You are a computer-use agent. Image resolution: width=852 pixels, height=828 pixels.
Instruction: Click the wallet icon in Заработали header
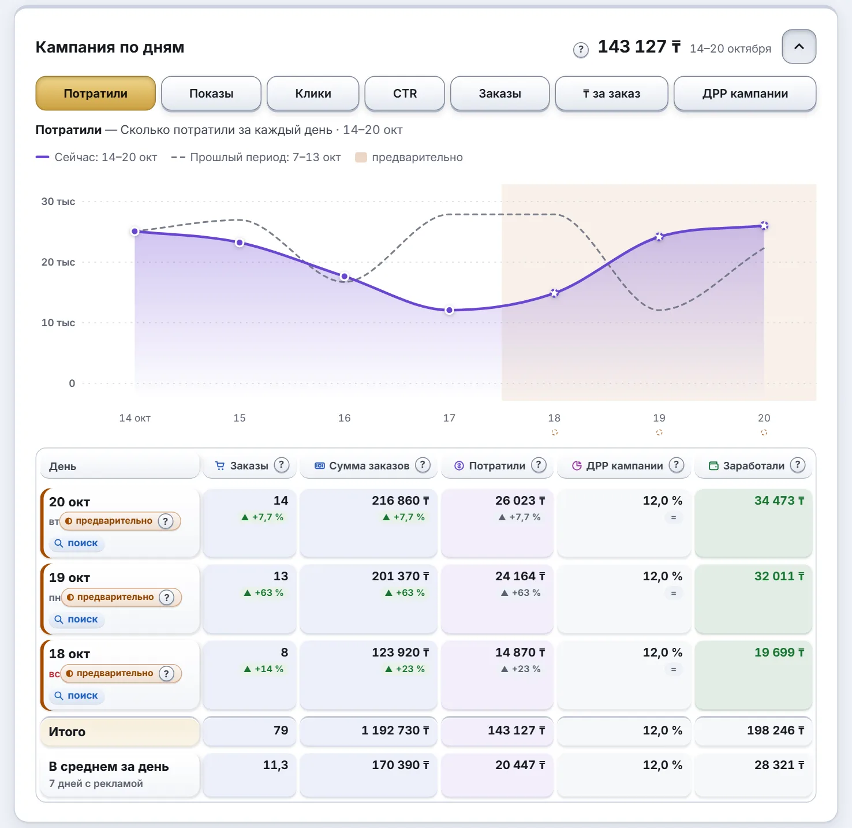pyautogui.click(x=713, y=465)
